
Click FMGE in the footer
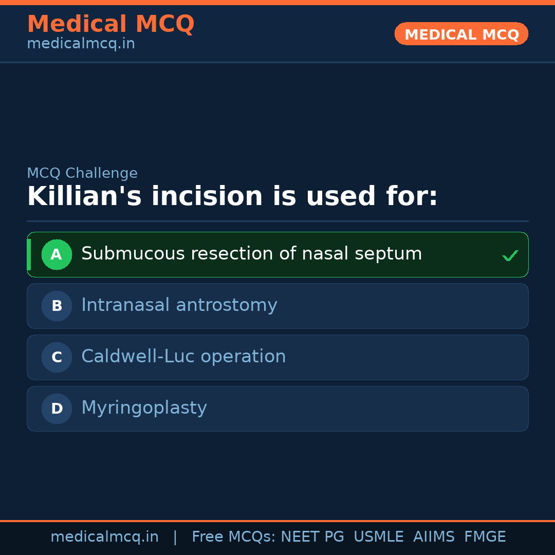coord(485,537)
